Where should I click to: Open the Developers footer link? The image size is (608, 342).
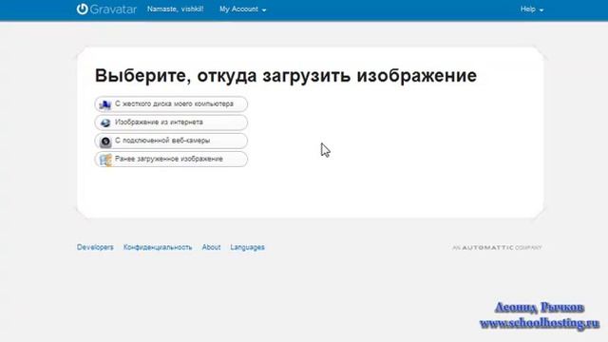click(x=95, y=247)
